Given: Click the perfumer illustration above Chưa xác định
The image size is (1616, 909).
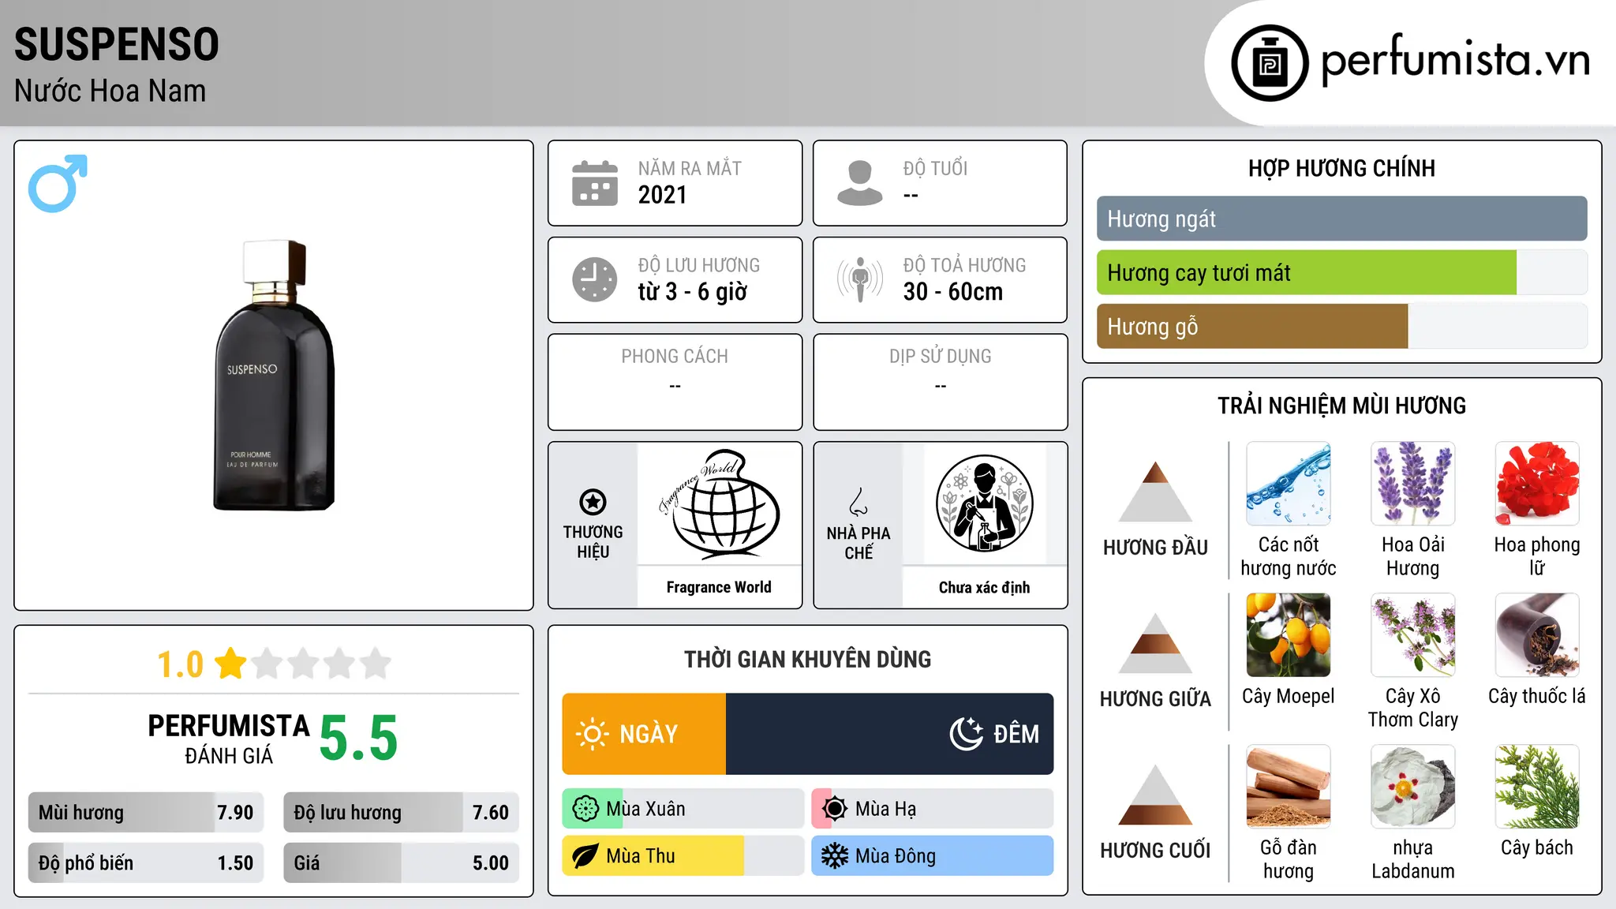Looking at the screenshot, I should [985, 503].
